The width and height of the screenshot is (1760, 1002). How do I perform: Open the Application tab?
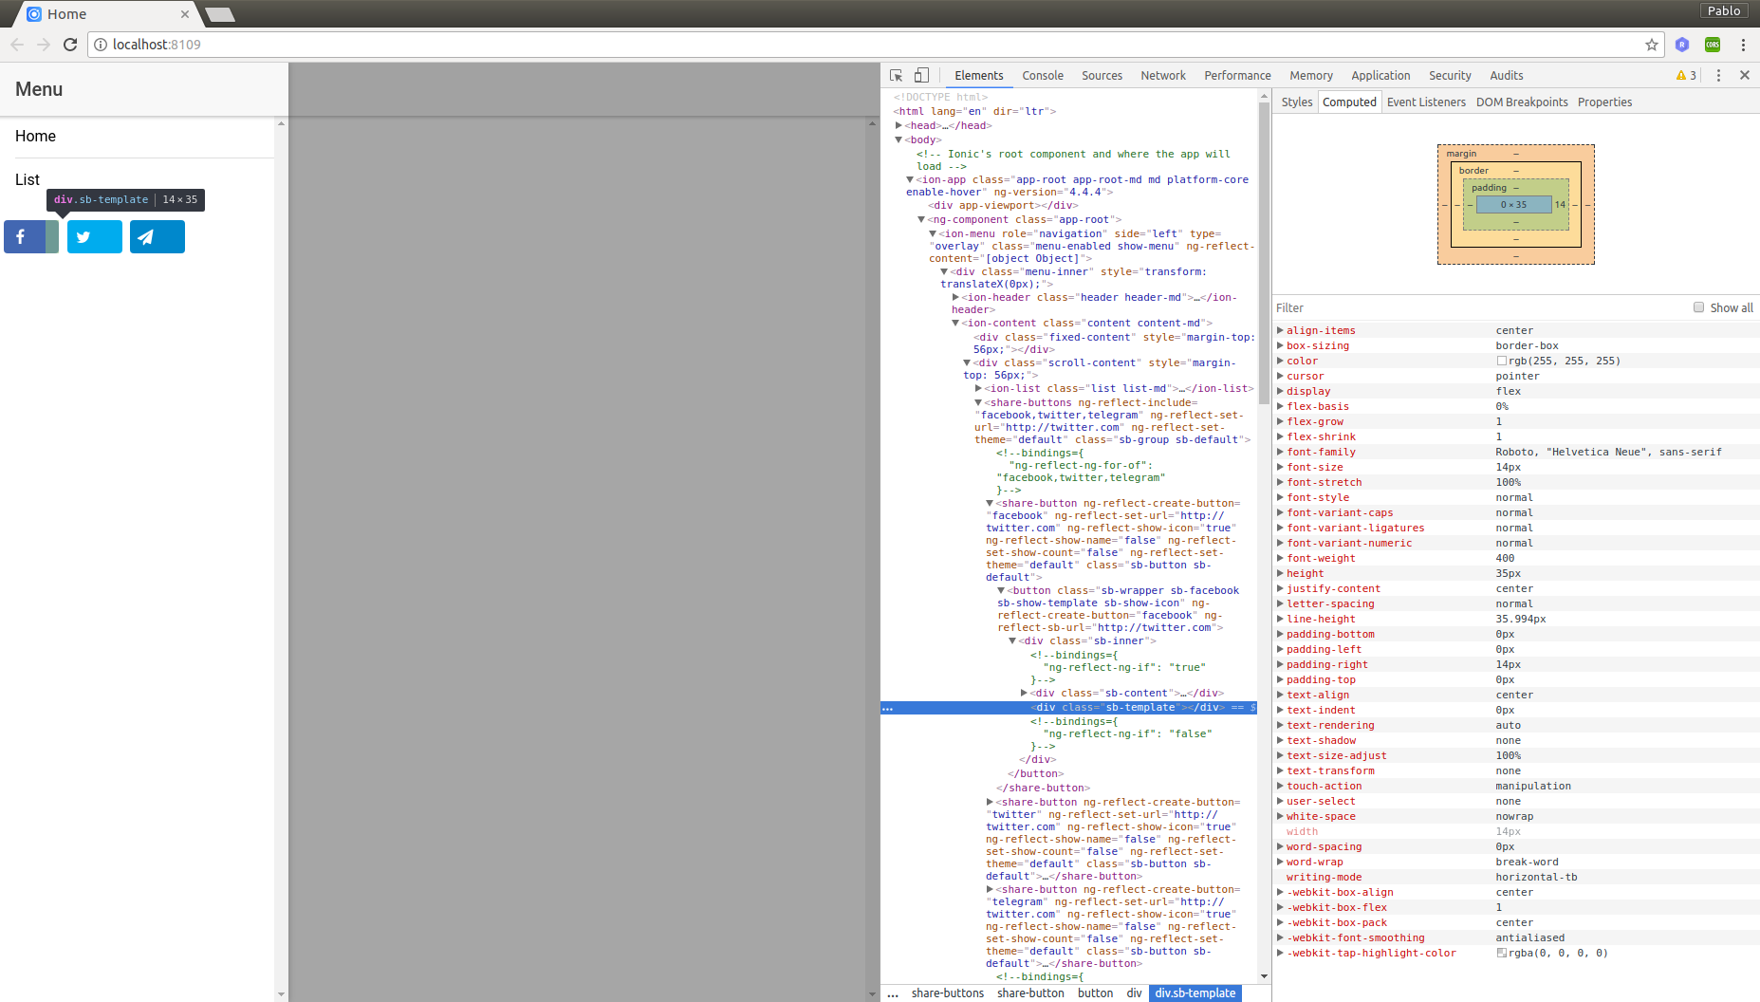point(1380,76)
